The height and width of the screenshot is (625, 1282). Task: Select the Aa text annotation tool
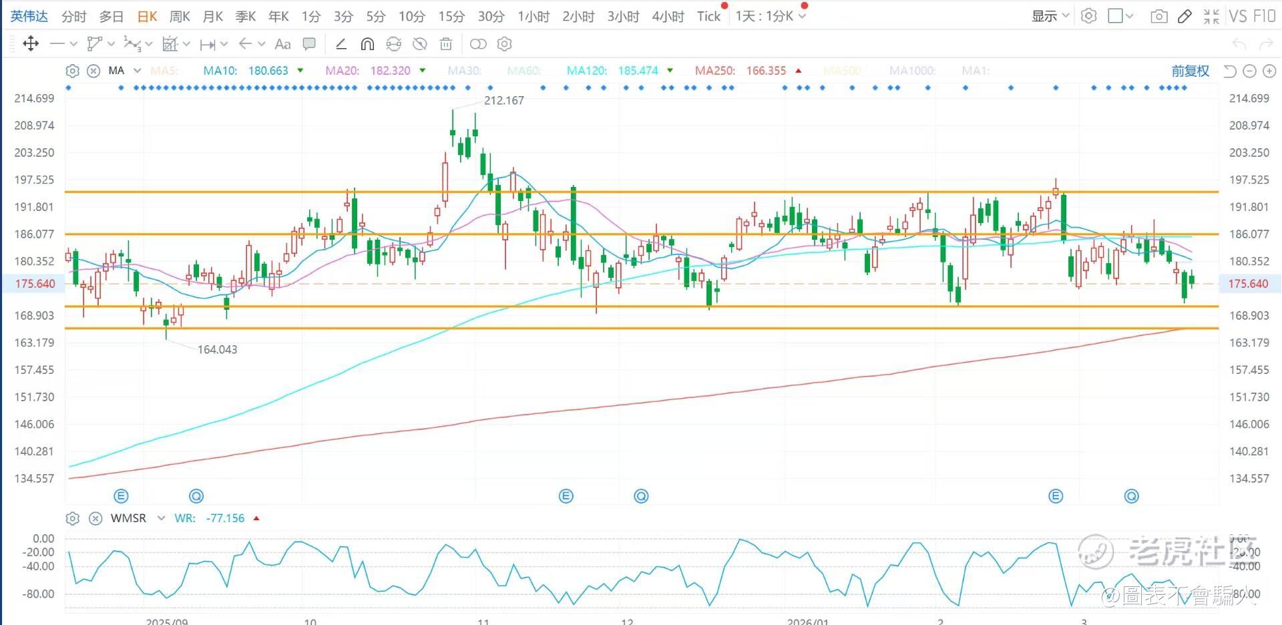(282, 44)
